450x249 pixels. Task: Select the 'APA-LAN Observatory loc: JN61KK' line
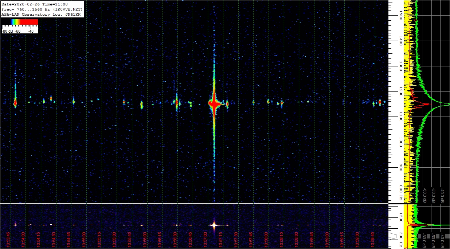pos(41,14)
